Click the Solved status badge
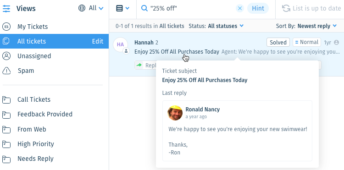The width and height of the screenshot is (344, 170). point(278,42)
